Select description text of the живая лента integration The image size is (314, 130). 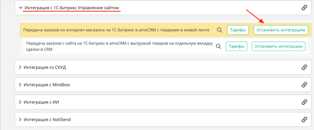(x=116, y=30)
